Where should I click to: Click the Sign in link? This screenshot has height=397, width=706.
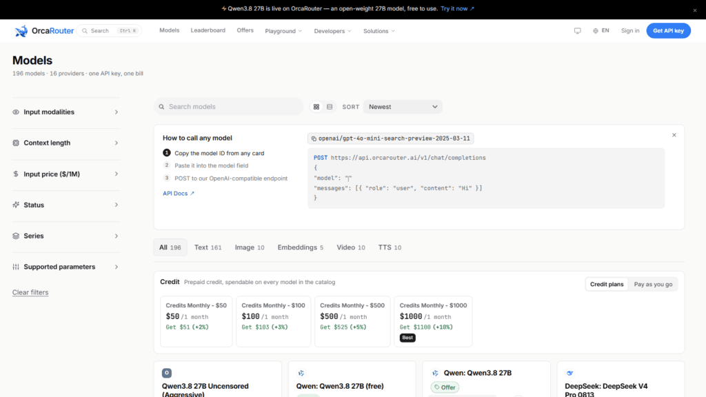630,30
